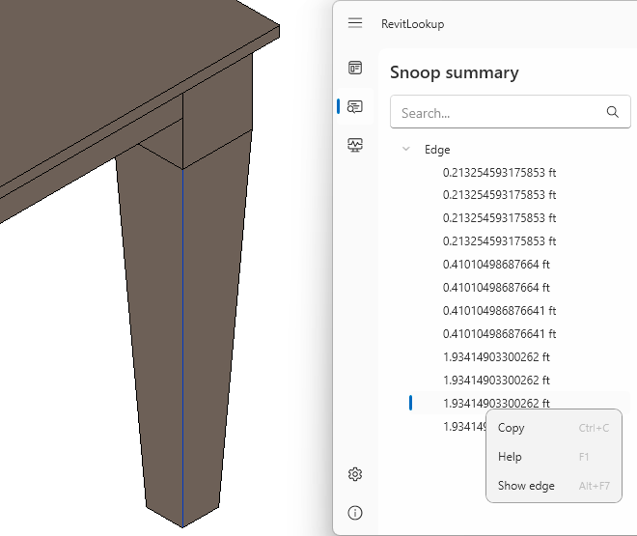This screenshot has height=536, width=637.
Task: Select the last 0.213254593175853 ft edge entry
Action: (x=499, y=241)
